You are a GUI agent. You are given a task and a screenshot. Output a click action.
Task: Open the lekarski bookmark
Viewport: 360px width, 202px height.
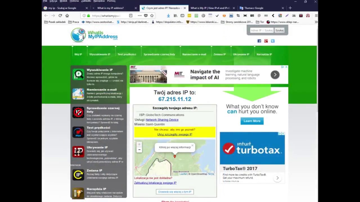[x=202, y=22]
